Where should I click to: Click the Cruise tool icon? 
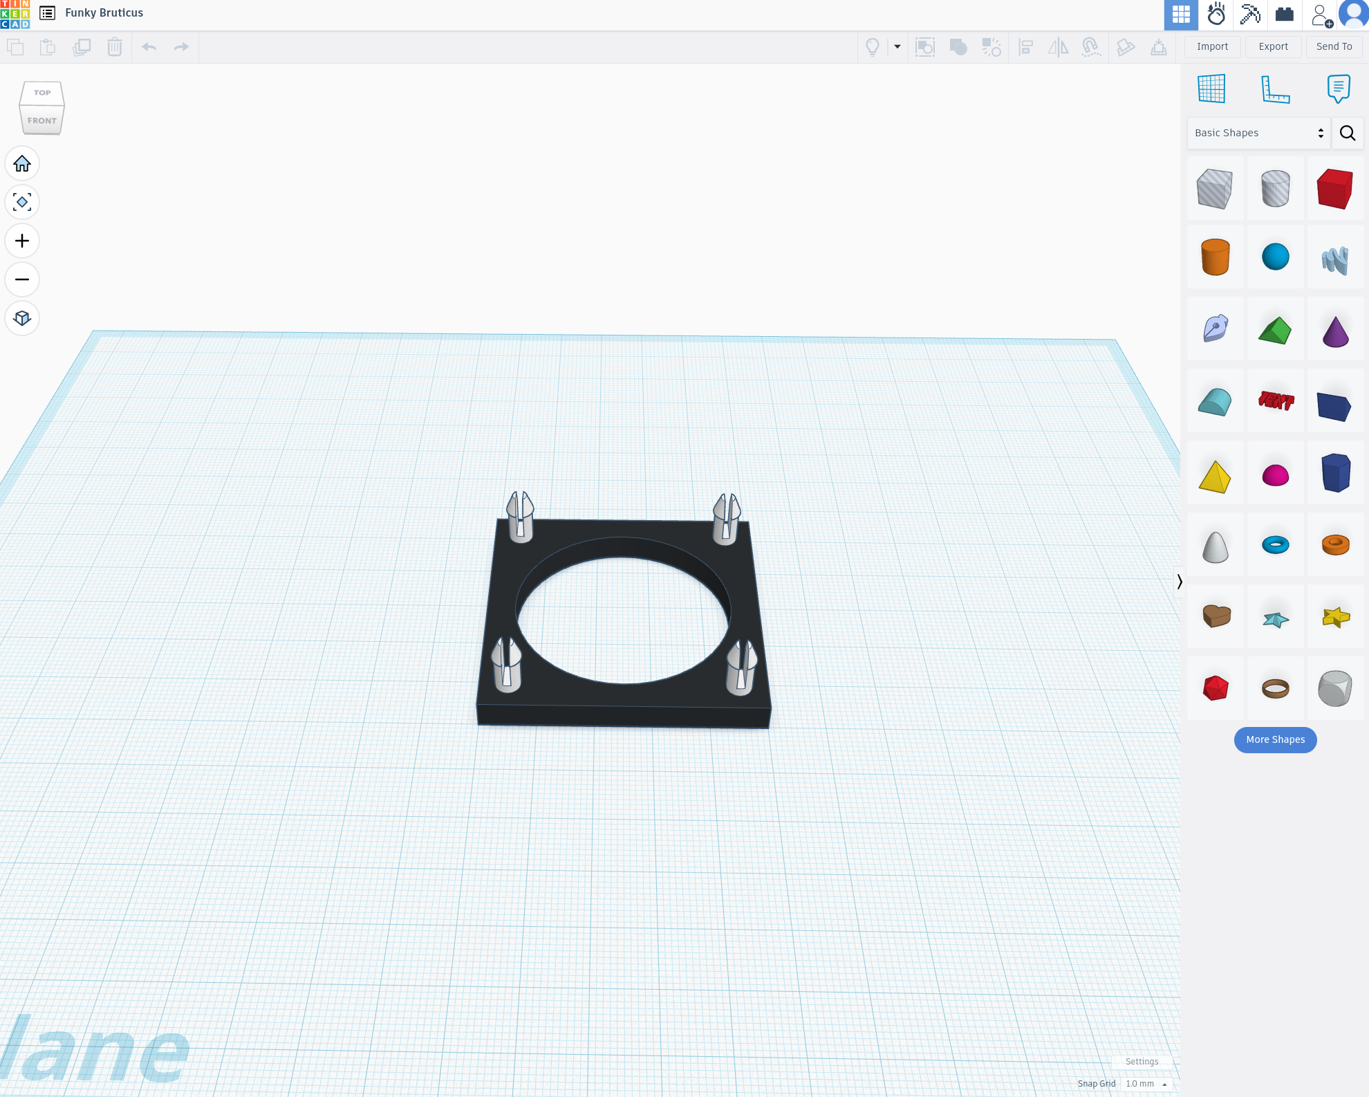(1091, 47)
